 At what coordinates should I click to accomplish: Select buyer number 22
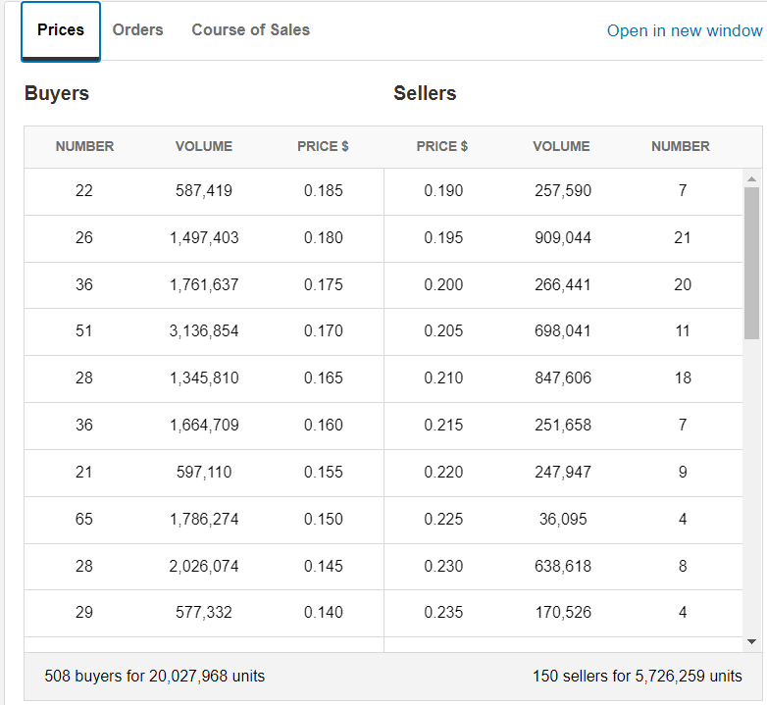point(84,190)
